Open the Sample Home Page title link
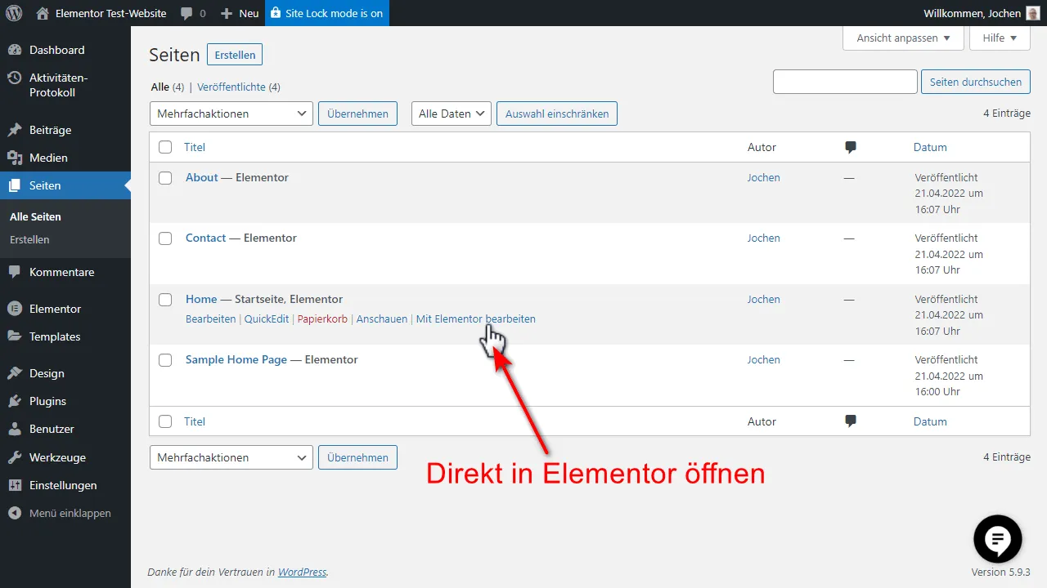The width and height of the screenshot is (1047, 588). click(236, 359)
